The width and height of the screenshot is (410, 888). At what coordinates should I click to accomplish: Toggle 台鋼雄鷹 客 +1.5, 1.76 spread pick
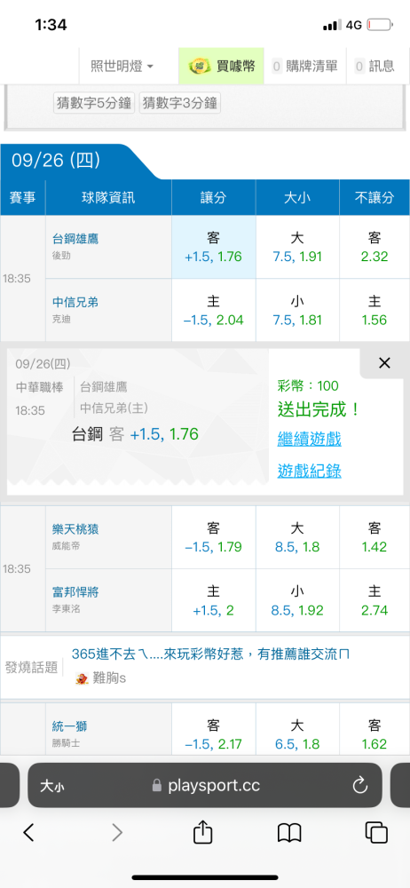tap(214, 247)
